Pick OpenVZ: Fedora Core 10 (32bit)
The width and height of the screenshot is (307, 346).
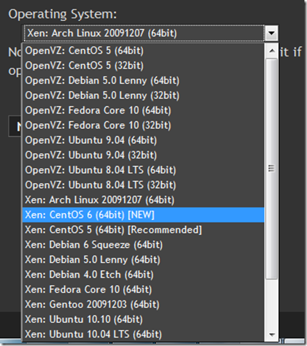point(144,125)
